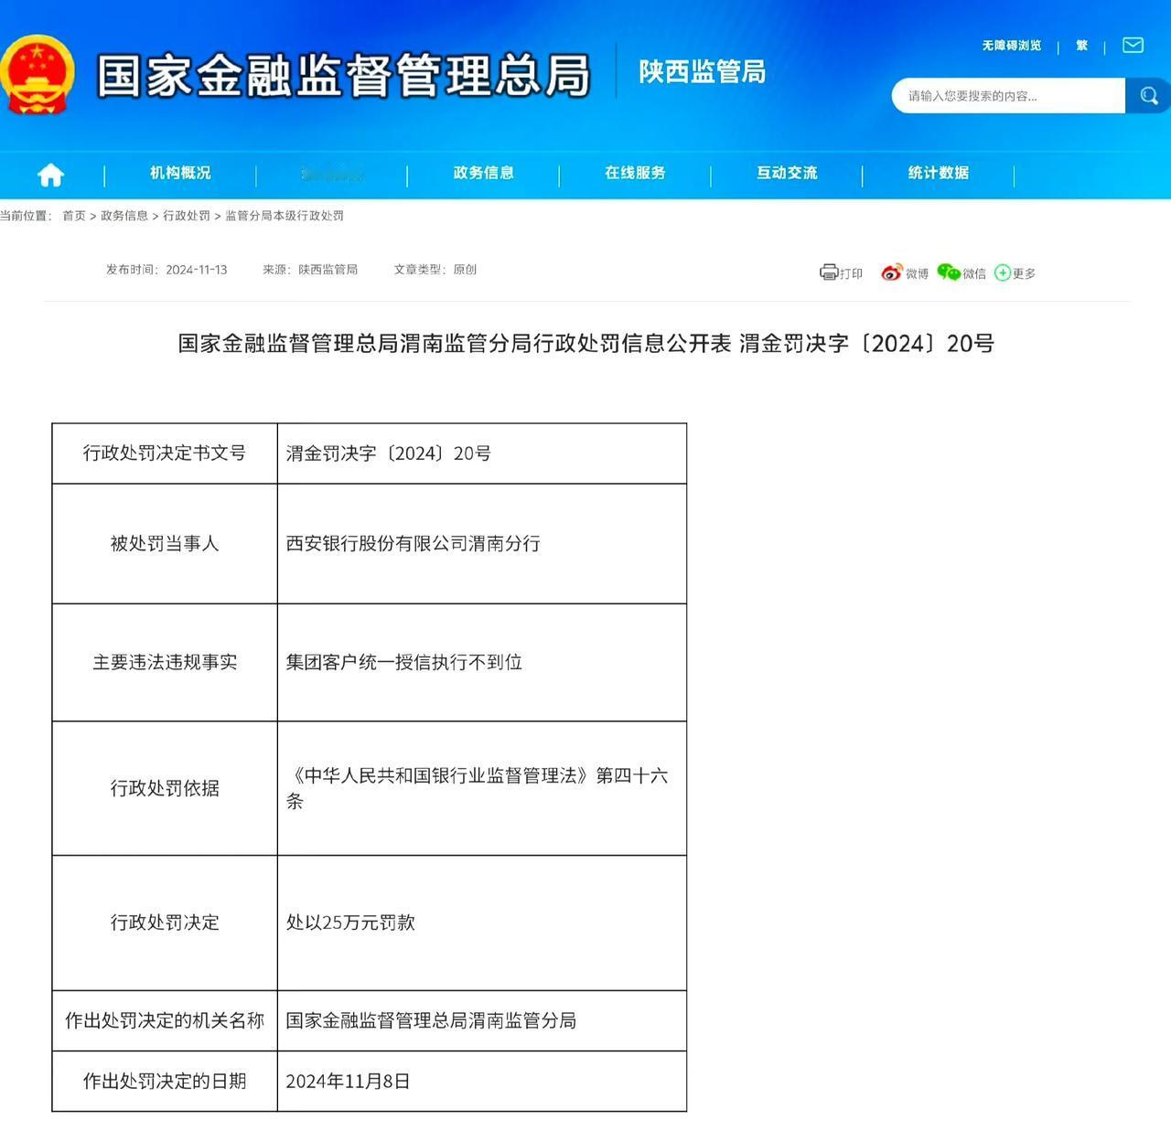1171x1131 pixels.
Task: Click the 无障碍浏览 link
Action: pos(1012,46)
